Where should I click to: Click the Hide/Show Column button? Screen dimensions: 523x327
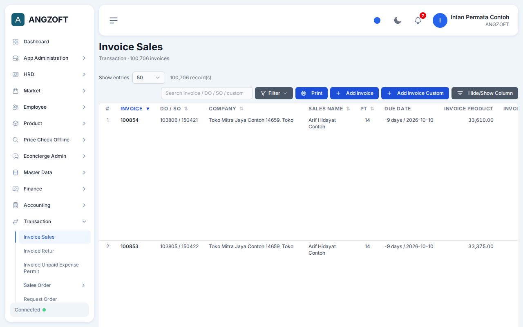pyautogui.click(x=485, y=93)
